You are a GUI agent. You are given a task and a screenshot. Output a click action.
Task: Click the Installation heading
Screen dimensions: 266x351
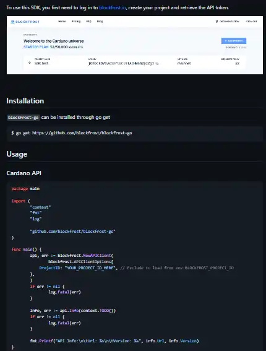(25, 101)
